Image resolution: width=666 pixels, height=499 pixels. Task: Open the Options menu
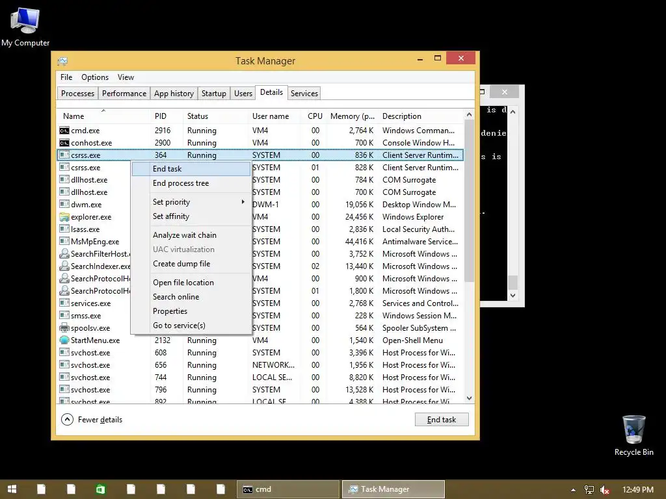[x=95, y=77]
